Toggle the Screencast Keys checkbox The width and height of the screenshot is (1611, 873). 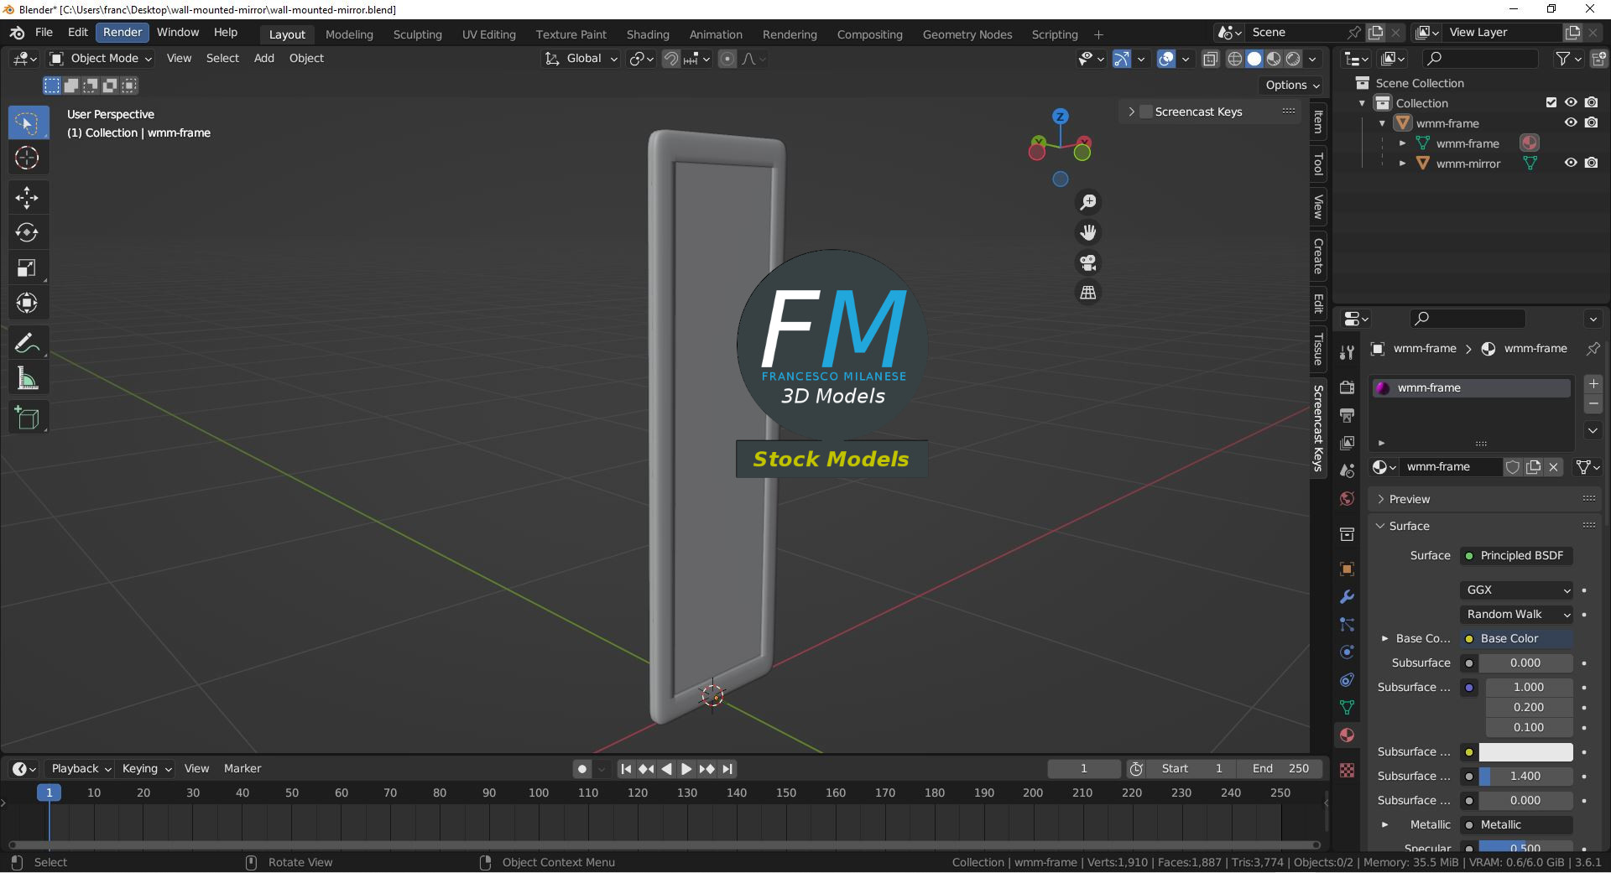[1146, 112]
